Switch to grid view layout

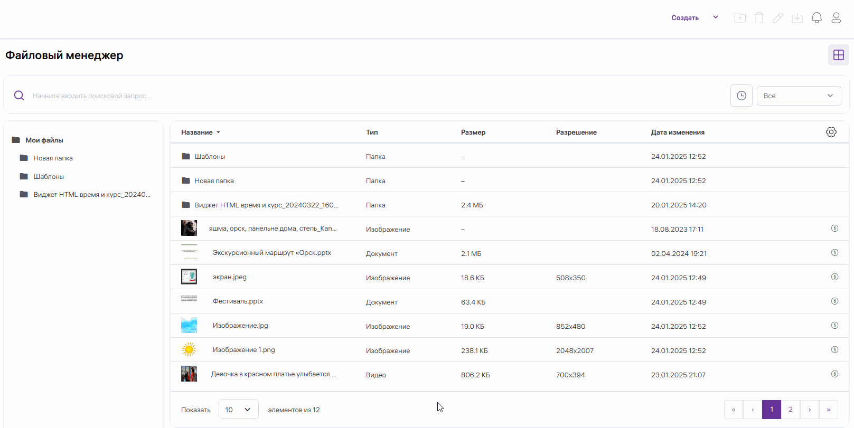[838, 55]
